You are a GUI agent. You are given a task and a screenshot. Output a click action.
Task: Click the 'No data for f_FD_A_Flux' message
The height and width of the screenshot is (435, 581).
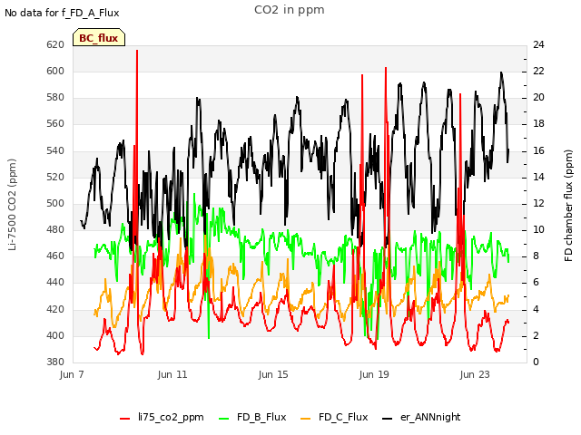point(62,13)
